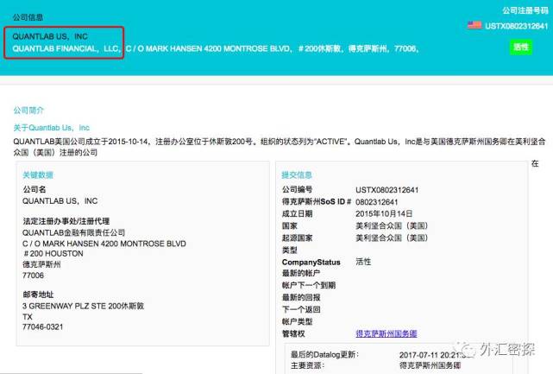Viewport: 553px width, 374px height.
Task: Select the CompanyStatus label
Action: coord(311,262)
